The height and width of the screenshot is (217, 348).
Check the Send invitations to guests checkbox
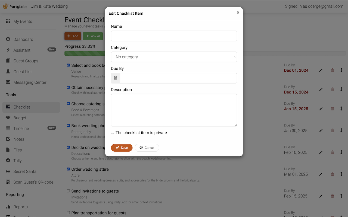click(68, 191)
